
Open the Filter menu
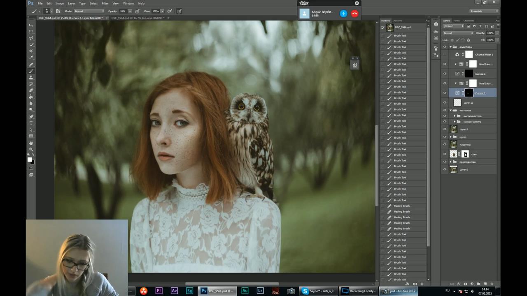pyautogui.click(x=105, y=3)
